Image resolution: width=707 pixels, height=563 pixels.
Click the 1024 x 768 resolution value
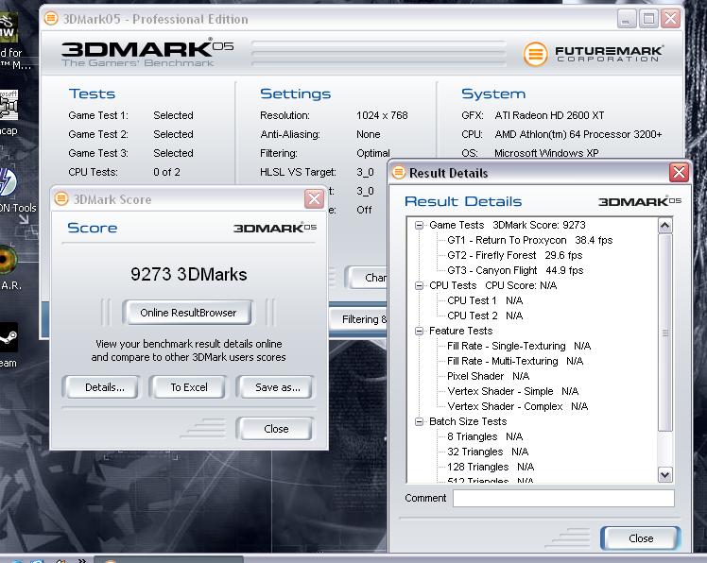coord(382,115)
